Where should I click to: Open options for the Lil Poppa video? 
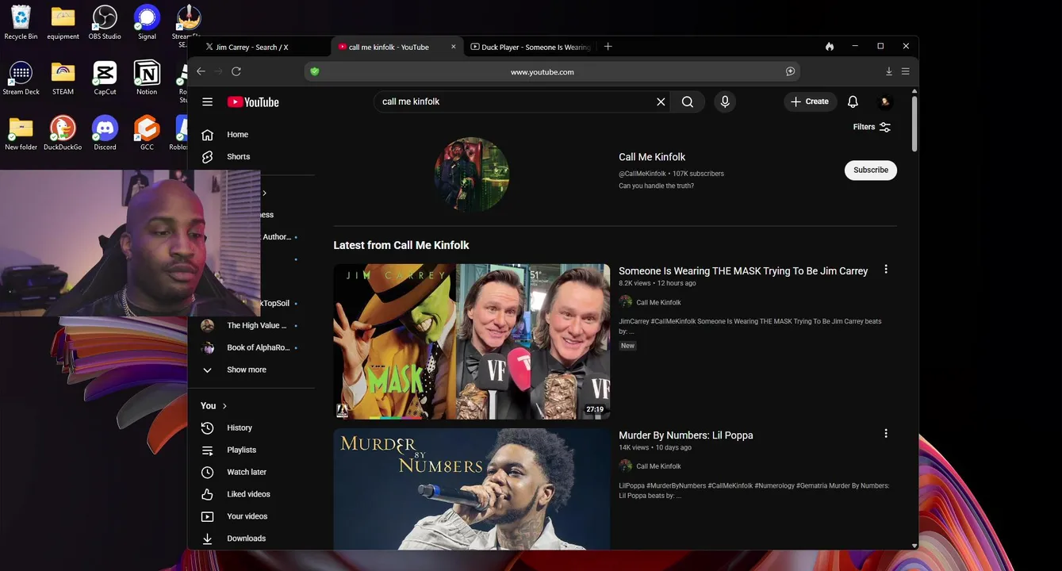(x=886, y=434)
